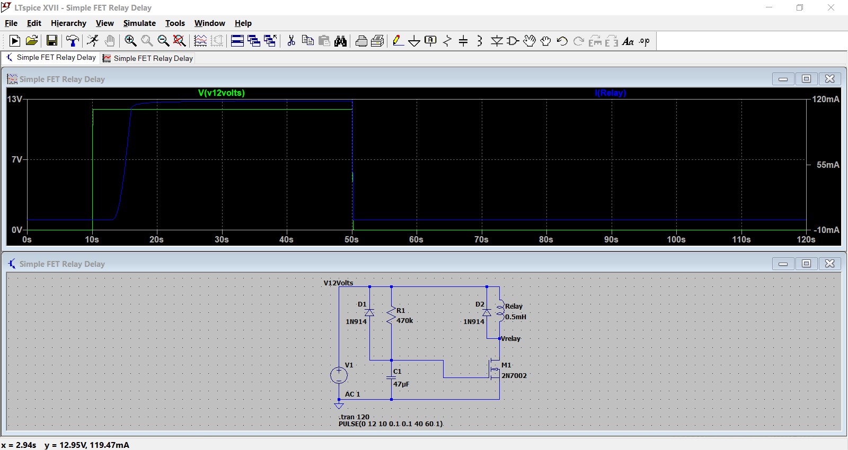Open the Help menu
The height and width of the screenshot is (450, 848).
coord(243,23)
